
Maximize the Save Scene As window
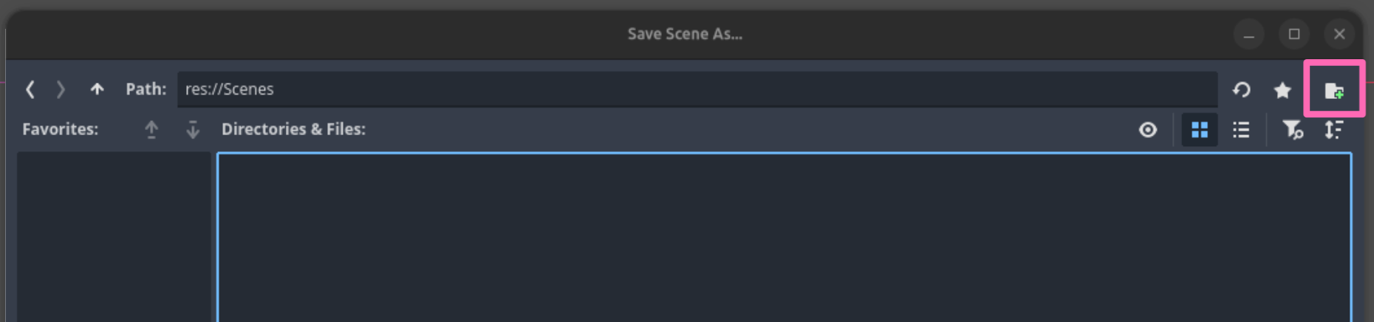(x=1294, y=34)
